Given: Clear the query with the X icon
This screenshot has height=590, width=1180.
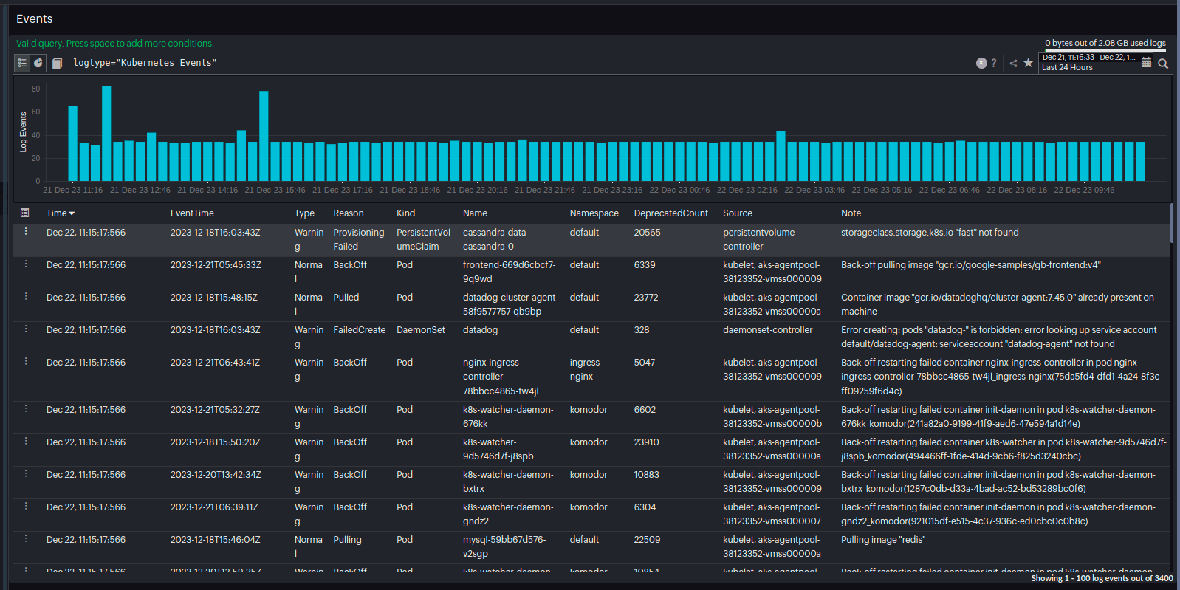Looking at the screenshot, I should click(981, 64).
